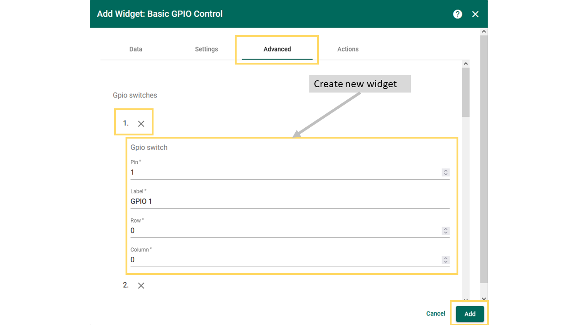The image size is (578, 325).
Task: Cancel adding the widget
Action: (435, 313)
